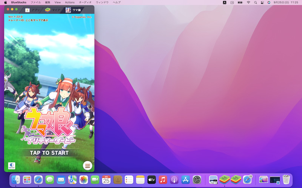Expand the ウィンドウ menu
The image size is (302, 188).
[102, 2]
